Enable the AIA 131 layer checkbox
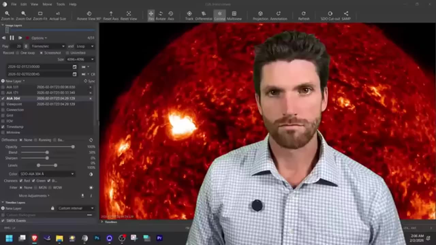436x245 pixels. coord(3,87)
